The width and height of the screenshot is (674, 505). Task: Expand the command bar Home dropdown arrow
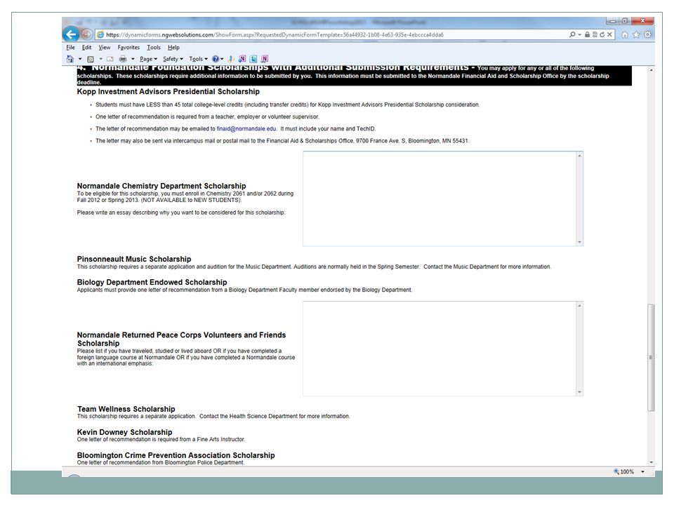click(x=80, y=59)
